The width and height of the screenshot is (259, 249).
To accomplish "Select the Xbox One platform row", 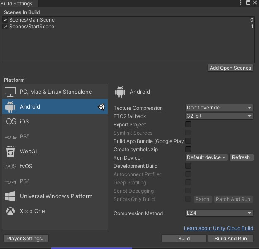I will 55,211.
